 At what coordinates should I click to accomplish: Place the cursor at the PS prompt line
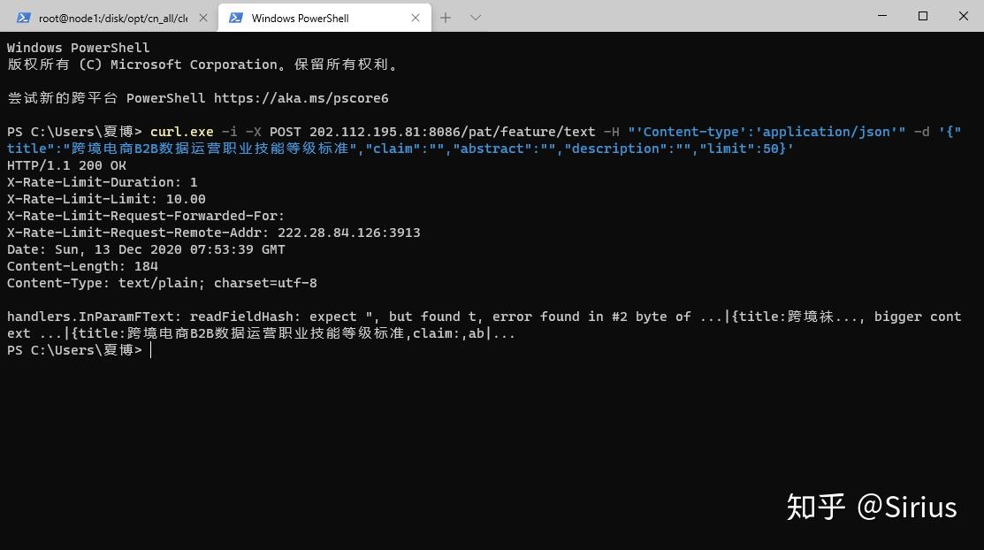tap(150, 350)
